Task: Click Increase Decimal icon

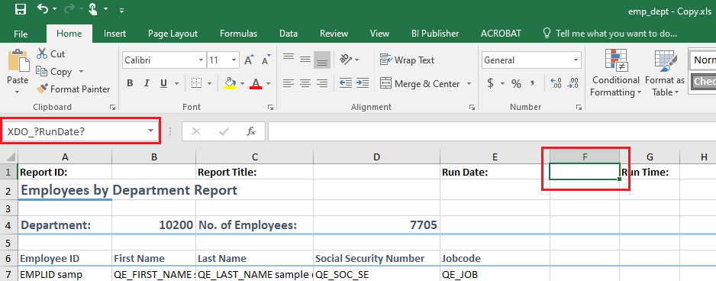Action: [556, 84]
